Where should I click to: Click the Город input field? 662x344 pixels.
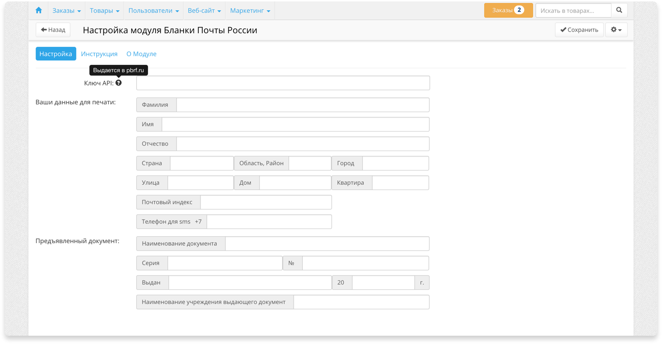(x=395, y=163)
